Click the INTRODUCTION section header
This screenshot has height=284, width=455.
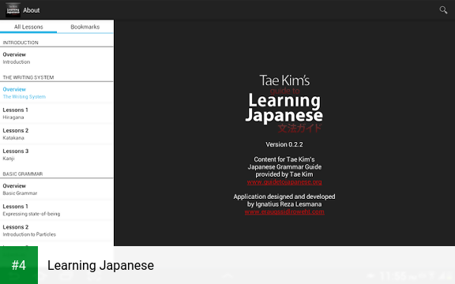pyautogui.click(x=21, y=43)
